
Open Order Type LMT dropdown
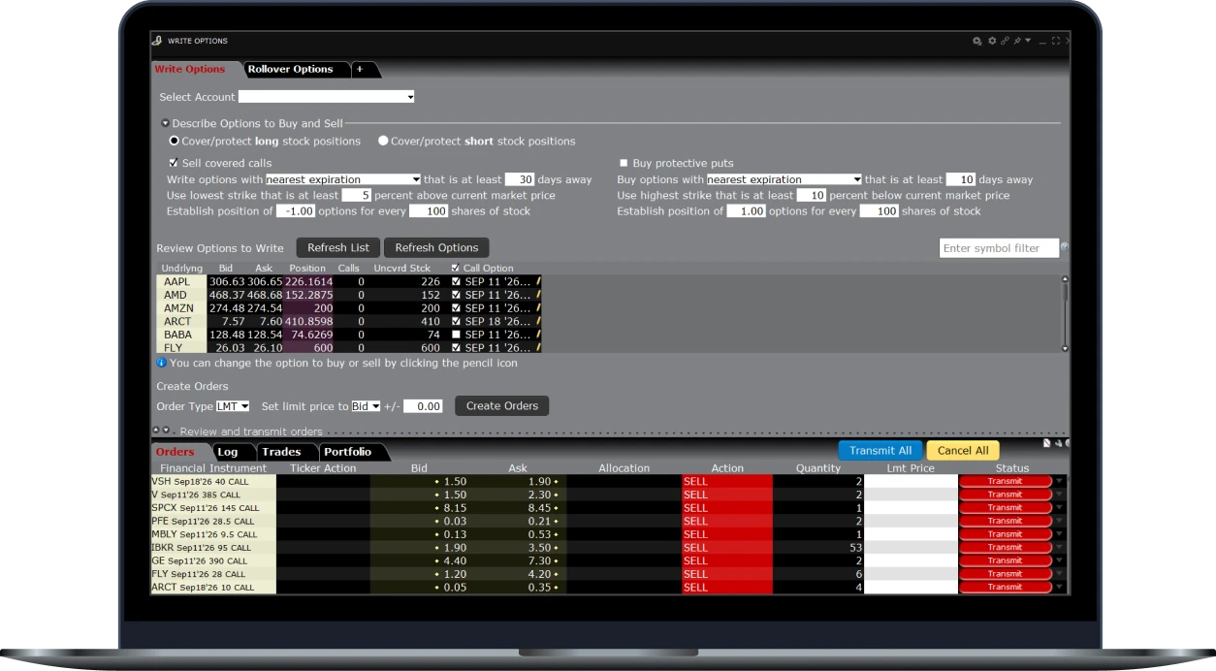233,406
